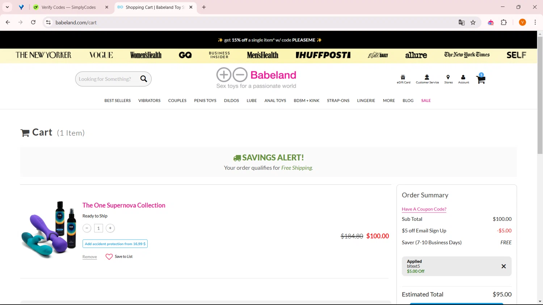This screenshot has width=543, height=305.
Task: Close the Shopping Cart tab
Action: (191, 7)
